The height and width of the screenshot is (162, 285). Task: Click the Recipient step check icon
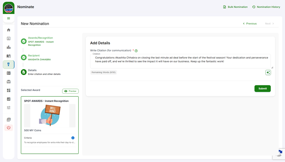click(x=24, y=58)
